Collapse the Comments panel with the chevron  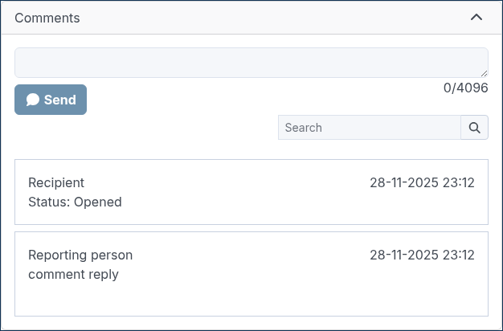pyautogui.click(x=476, y=18)
